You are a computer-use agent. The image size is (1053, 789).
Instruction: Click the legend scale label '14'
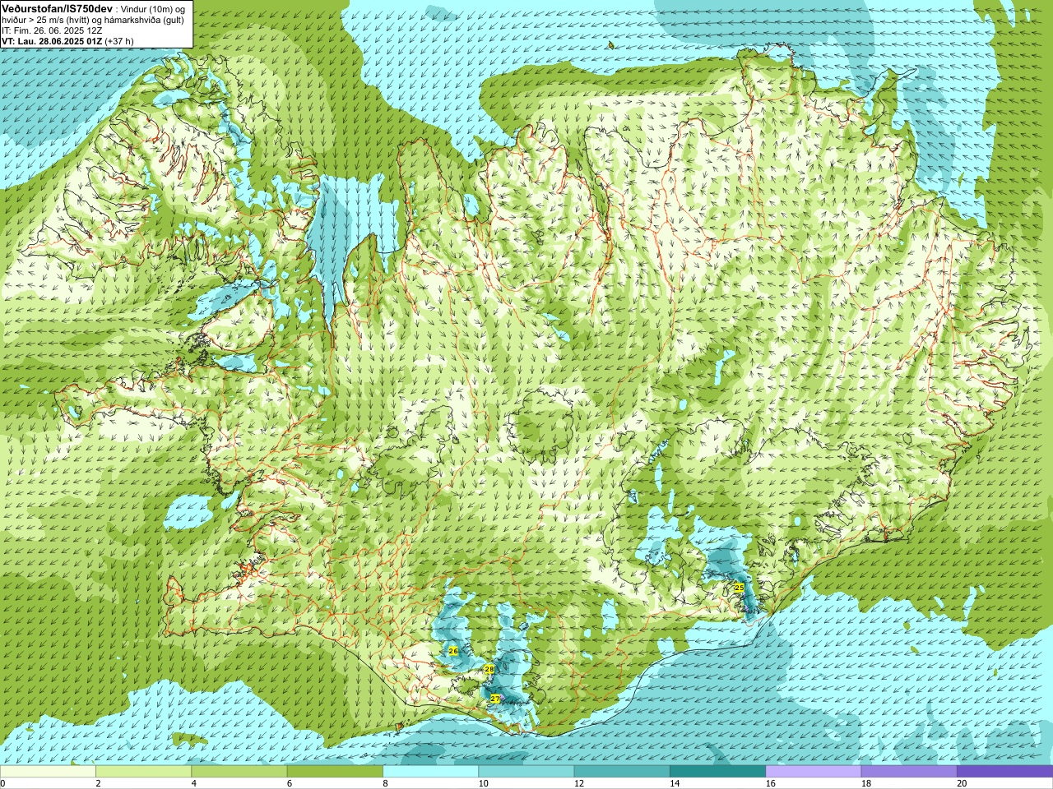[x=674, y=783]
